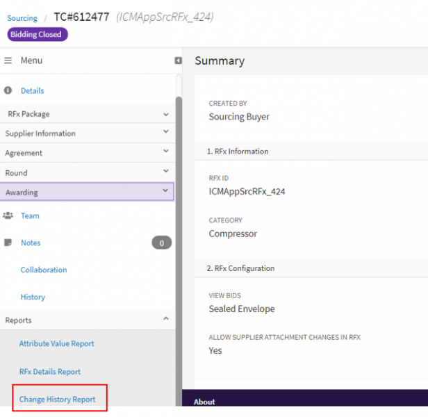Click the Details info icon
Viewport: 428px width, 417px height.
[x=8, y=90]
